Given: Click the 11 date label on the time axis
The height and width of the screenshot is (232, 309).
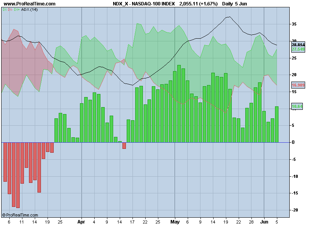Looking at the screenshot, I should (22, 222).
